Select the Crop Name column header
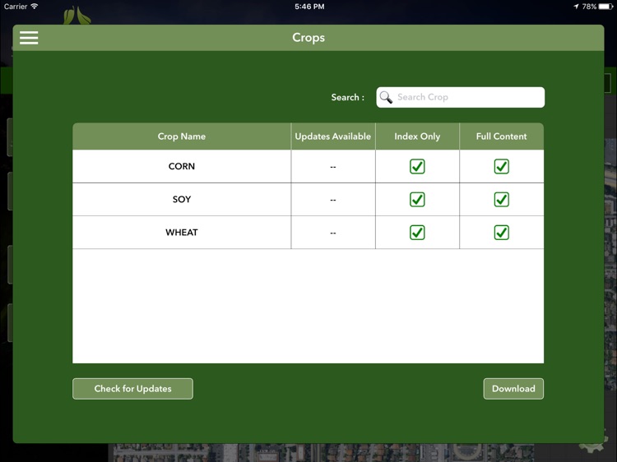 point(182,136)
